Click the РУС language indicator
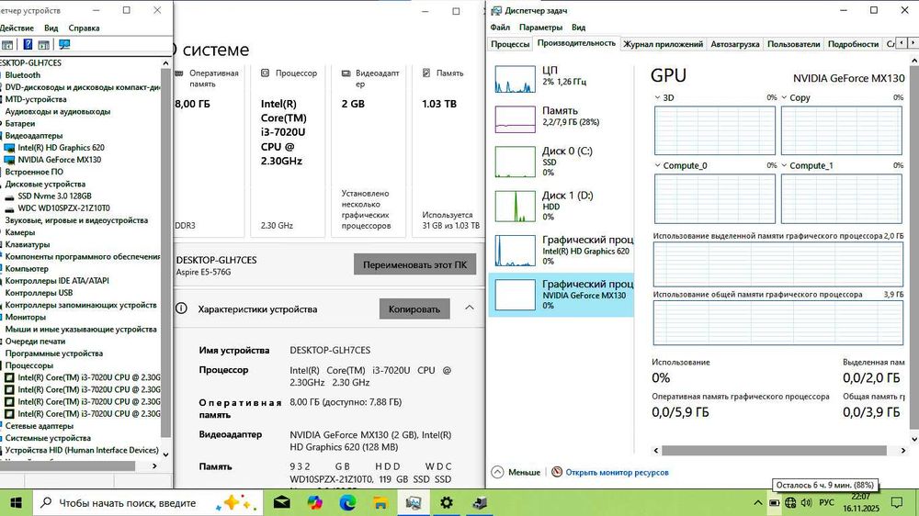The width and height of the screenshot is (919, 516). (x=826, y=502)
